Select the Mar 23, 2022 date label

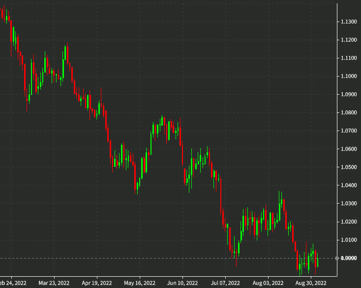click(54, 283)
